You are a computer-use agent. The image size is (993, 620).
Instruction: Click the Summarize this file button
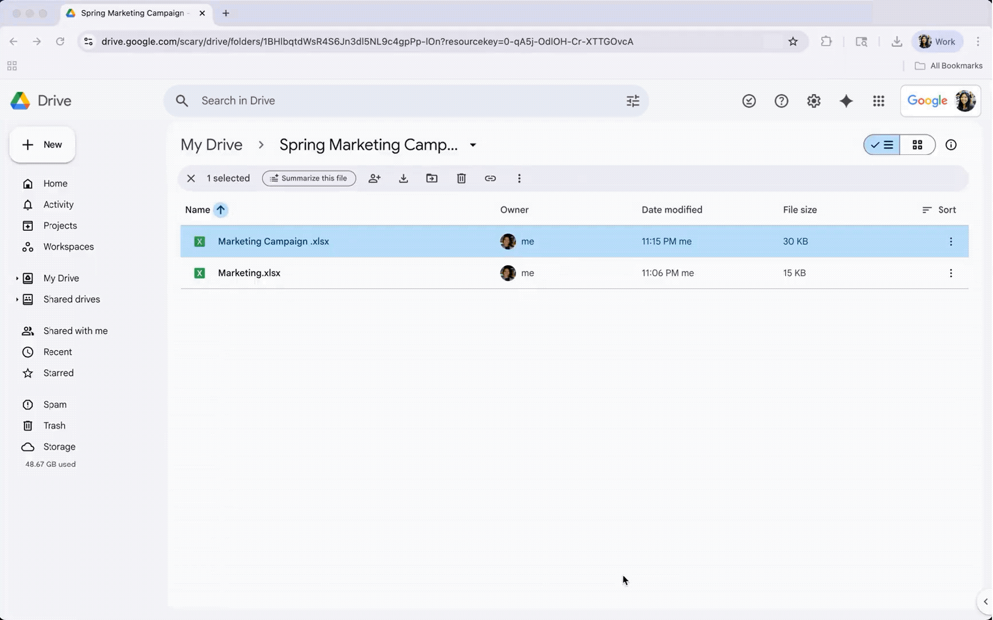(x=308, y=178)
